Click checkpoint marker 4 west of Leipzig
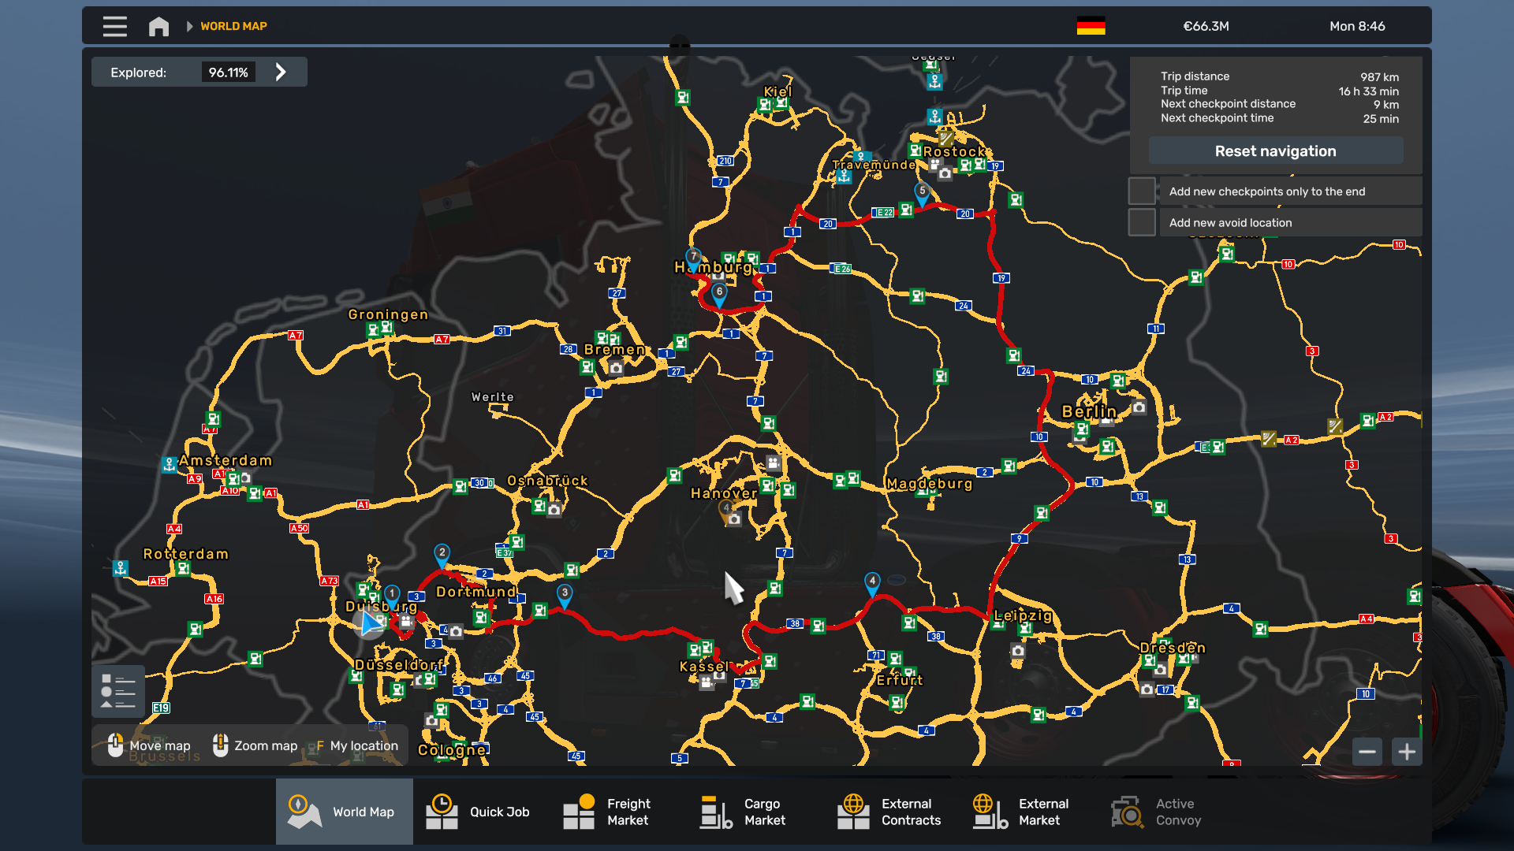This screenshot has width=1514, height=851. pyautogui.click(x=872, y=582)
